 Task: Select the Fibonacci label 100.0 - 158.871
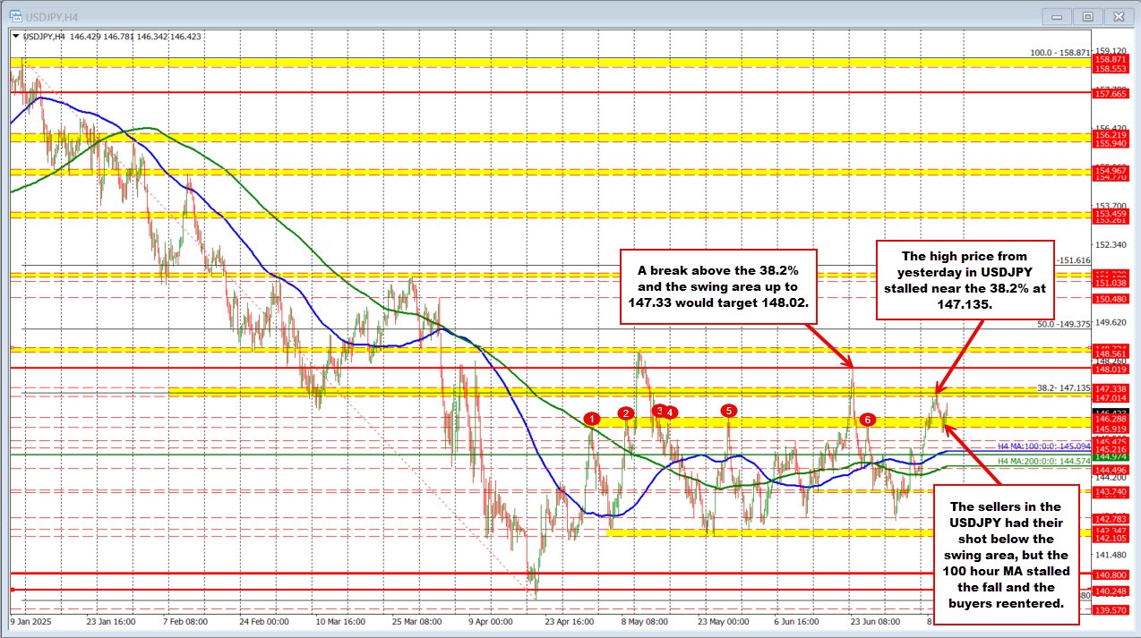[1059, 53]
